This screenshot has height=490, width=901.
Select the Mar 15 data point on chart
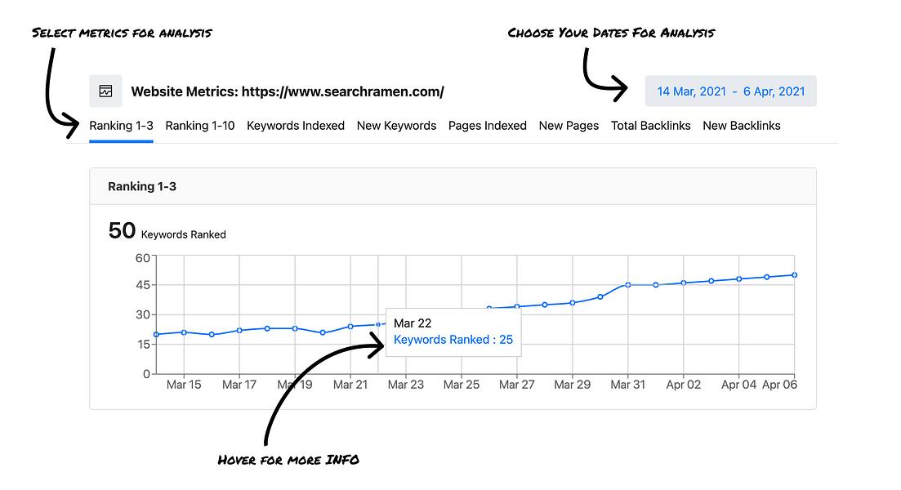[184, 332]
